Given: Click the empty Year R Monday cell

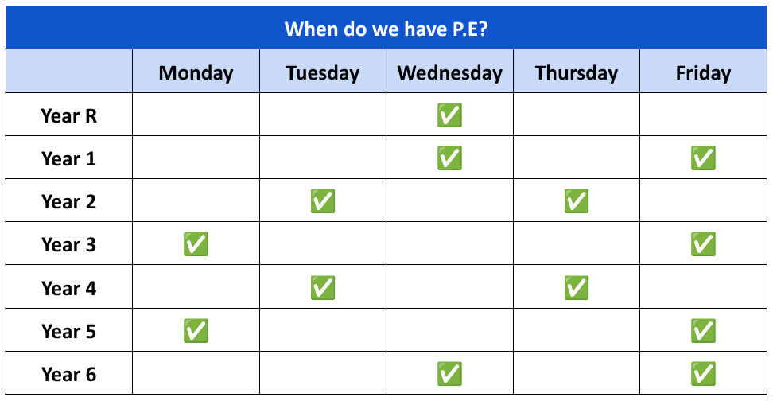Looking at the screenshot, I should [196, 115].
